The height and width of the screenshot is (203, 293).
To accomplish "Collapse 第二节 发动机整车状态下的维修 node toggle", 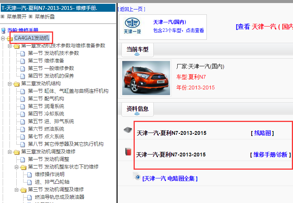I will pos(17,167).
